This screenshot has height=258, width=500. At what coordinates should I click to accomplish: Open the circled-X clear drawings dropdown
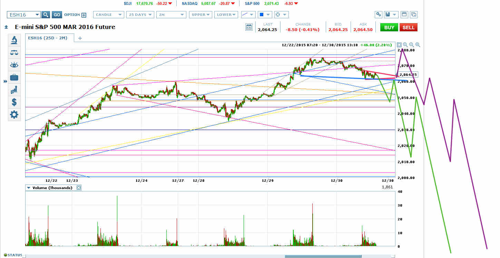pyautogui.click(x=281, y=15)
